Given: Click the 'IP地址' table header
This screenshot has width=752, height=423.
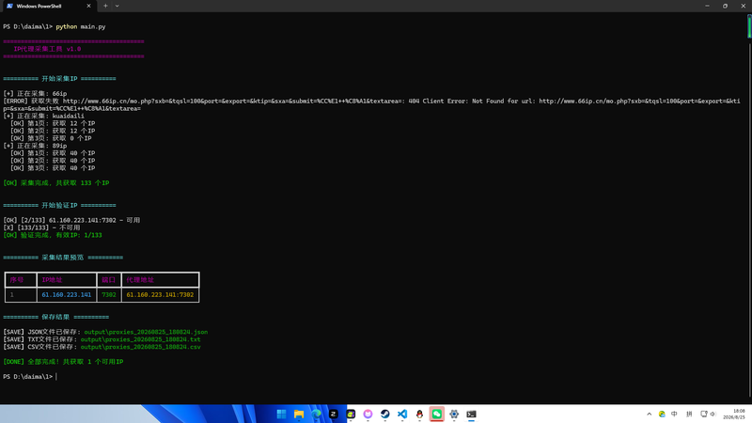Looking at the screenshot, I should point(52,280).
